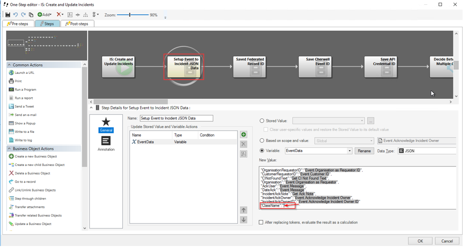Click the Launch a URL action
465x247 pixels.
24,73
